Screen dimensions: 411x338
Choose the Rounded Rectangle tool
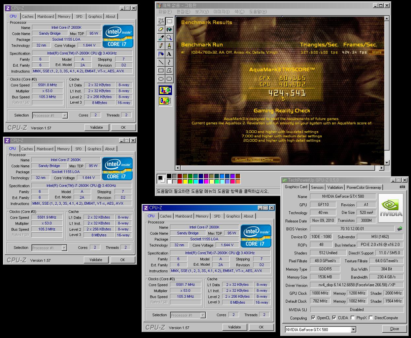[x=169, y=79]
